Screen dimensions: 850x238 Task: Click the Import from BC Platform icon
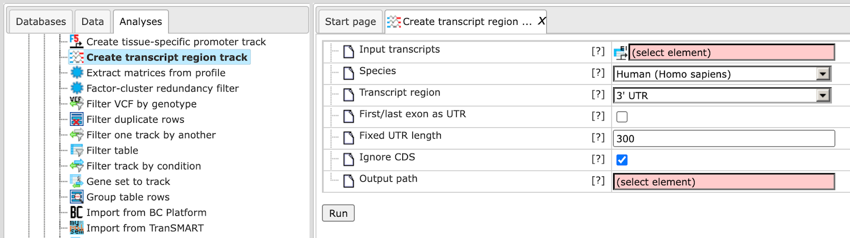[76, 212]
